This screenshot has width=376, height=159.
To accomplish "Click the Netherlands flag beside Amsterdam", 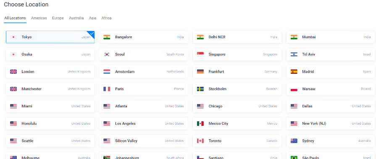I will pyautogui.click(x=107, y=72).
